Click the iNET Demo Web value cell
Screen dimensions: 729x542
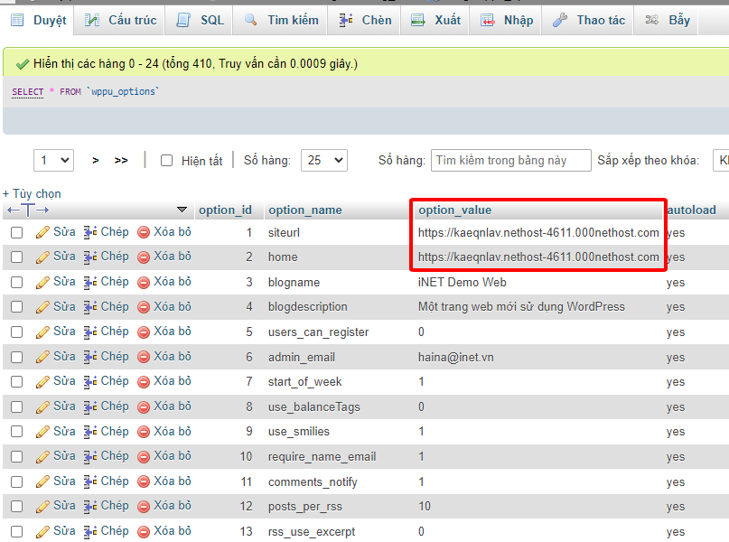[463, 282]
